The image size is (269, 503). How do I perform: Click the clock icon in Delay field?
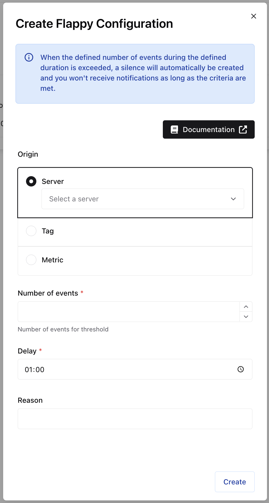(x=241, y=369)
